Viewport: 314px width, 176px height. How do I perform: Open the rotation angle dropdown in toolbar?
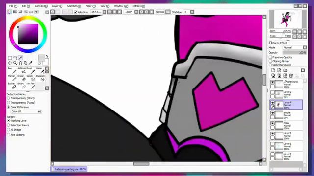[136, 12]
